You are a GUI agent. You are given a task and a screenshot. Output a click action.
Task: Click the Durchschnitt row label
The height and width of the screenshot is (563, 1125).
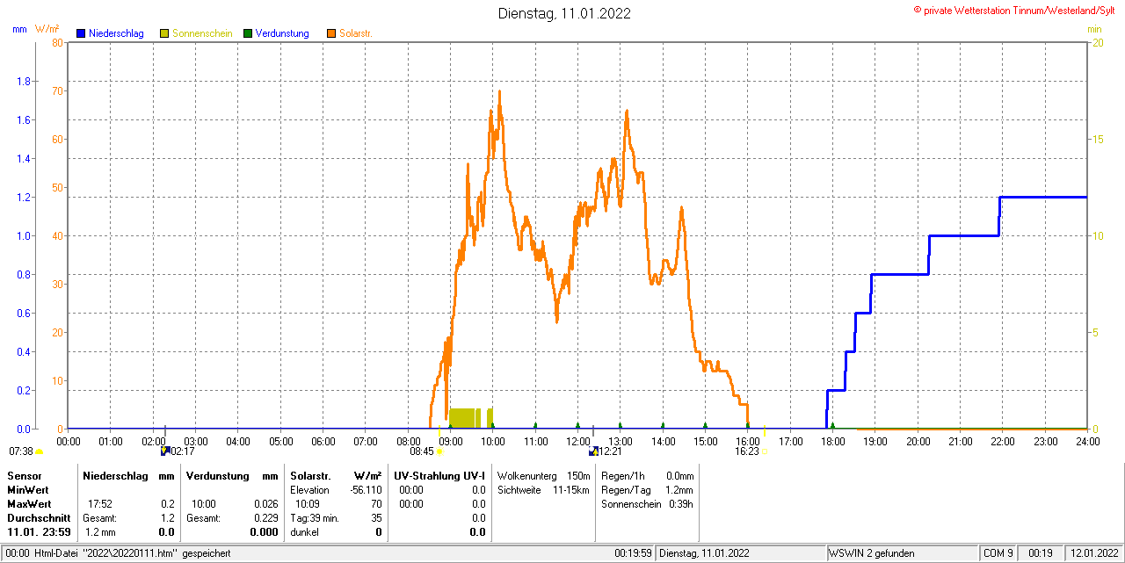point(39,517)
